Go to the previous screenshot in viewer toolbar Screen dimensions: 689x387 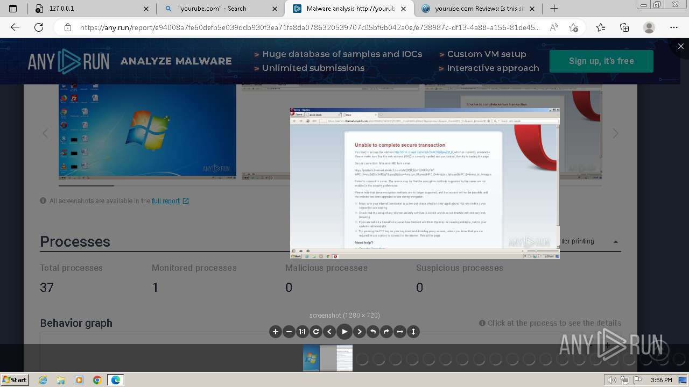tap(329, 332)
